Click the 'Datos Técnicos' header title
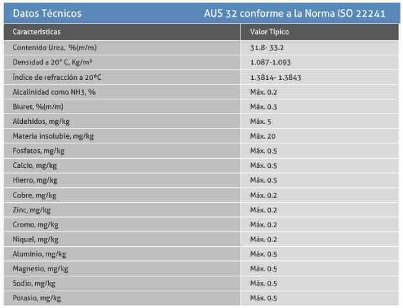The image size is (403, 308). coord(47,14)
